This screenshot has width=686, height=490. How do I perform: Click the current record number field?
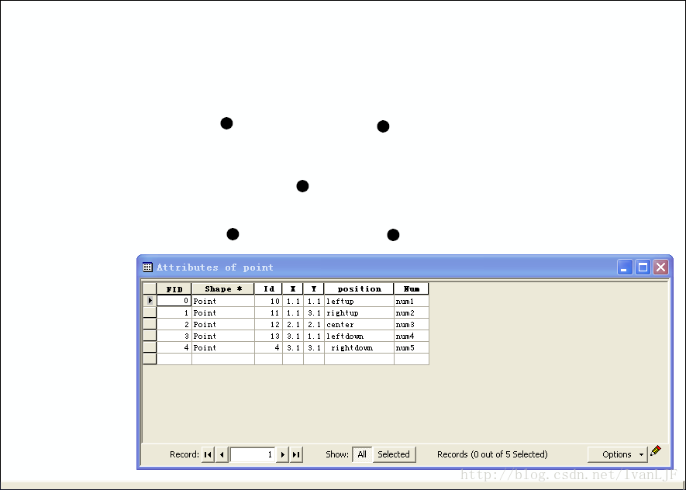tap(253, 454)
